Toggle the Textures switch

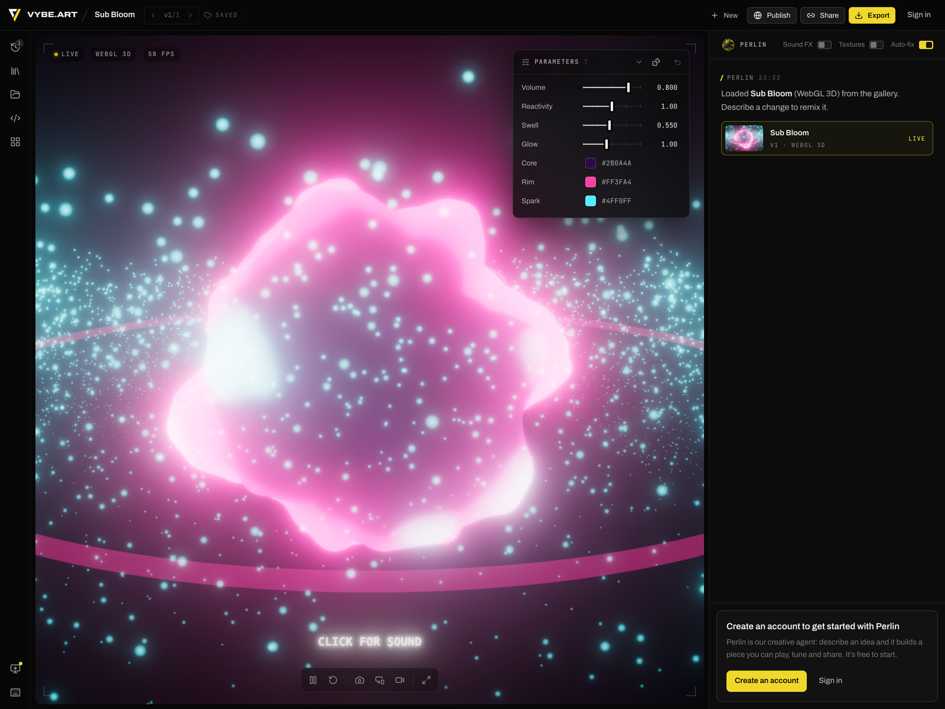[876, 45]
